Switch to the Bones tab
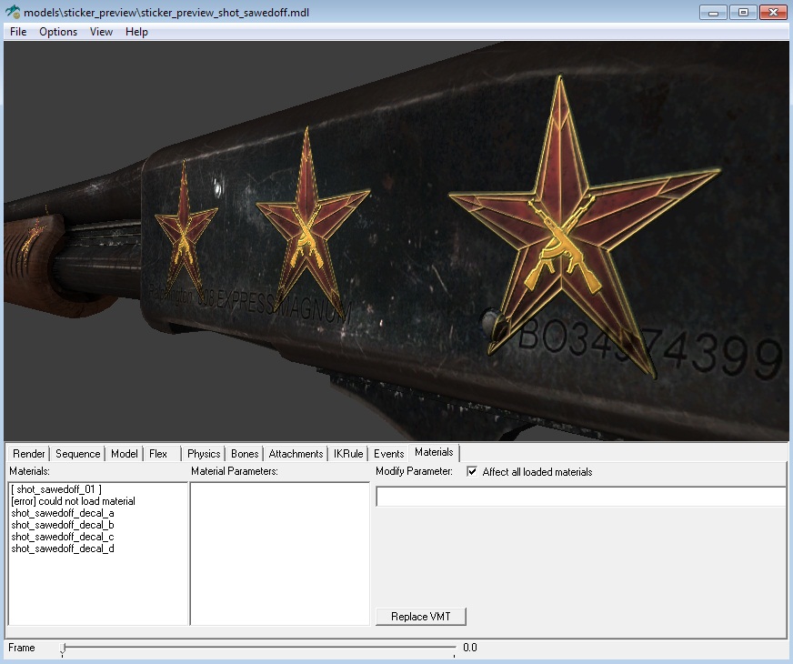The height and width of the screenshot is (664, 793). 245,454
